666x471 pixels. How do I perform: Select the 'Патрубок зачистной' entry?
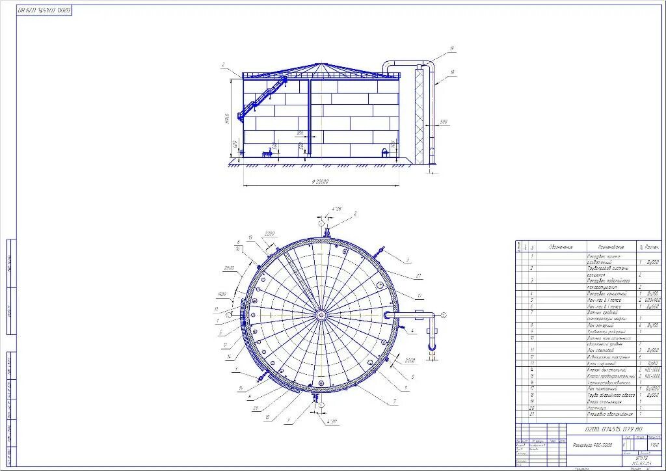tap(607, 293)
